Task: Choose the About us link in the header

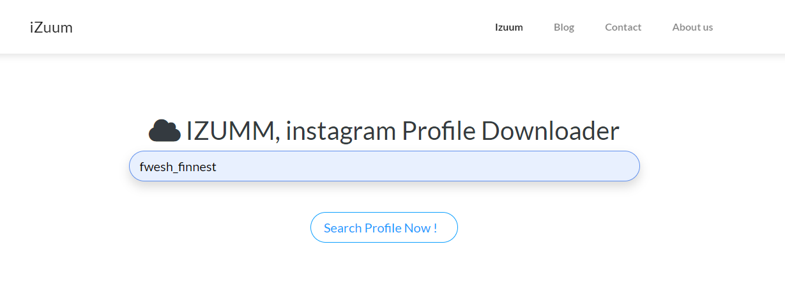Action: (692, 27)
